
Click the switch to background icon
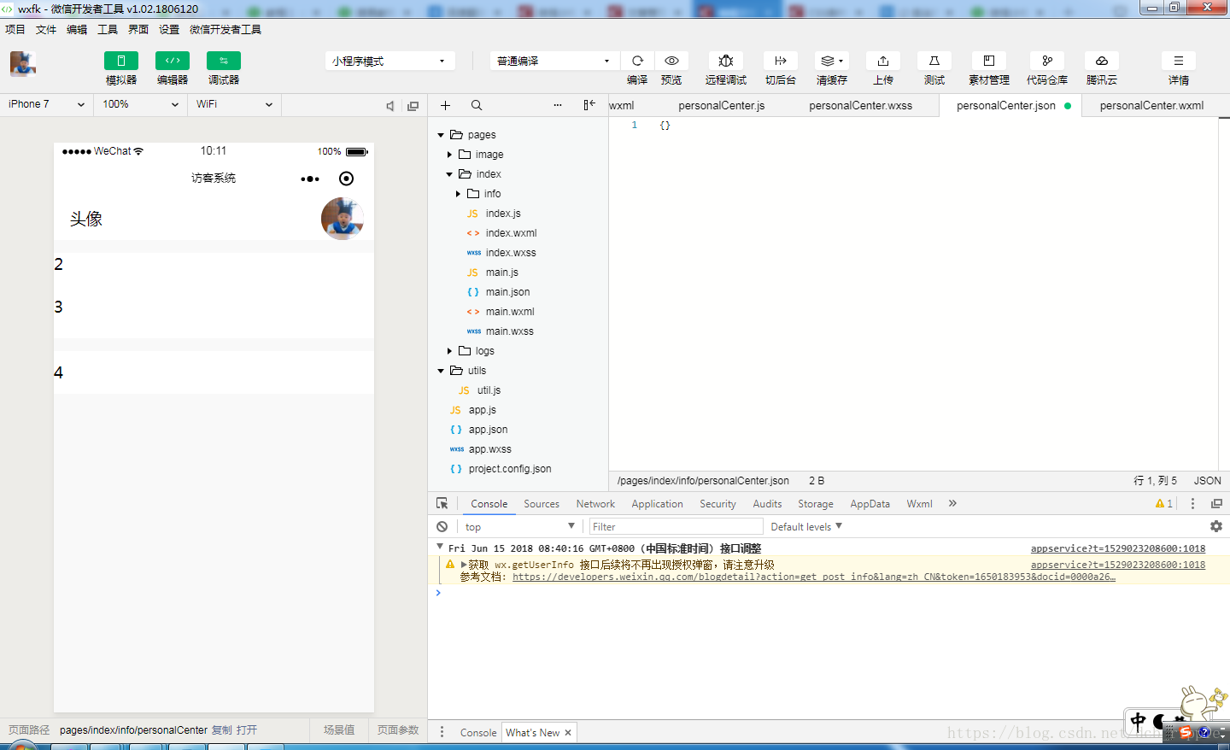[781, 61]
